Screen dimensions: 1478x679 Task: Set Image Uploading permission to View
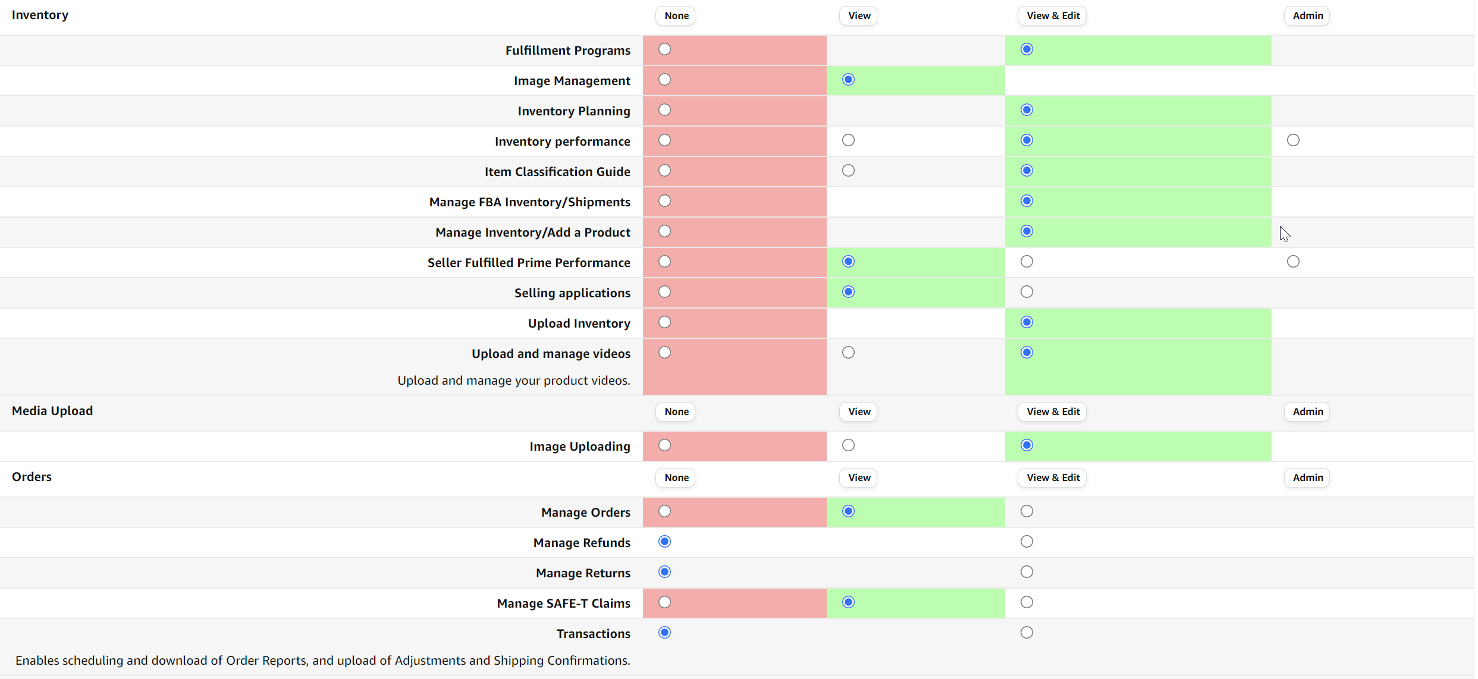[x=848, y=445]
